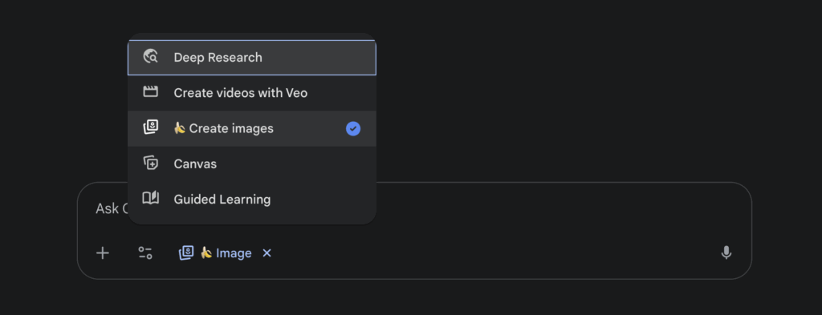
Task: Click the microphone voice input icon
Action: [x=726, y=252]
